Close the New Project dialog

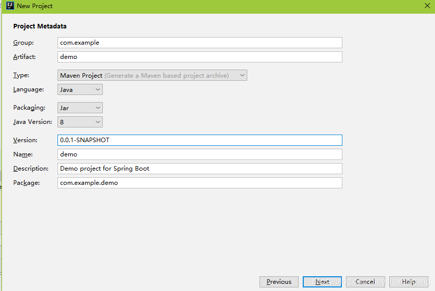click(x=427, y=6)
